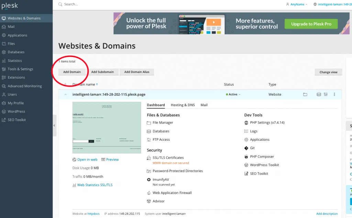352x218 pixels.
Task: Open the folder icon on the domain row
Action: (305, 94)
